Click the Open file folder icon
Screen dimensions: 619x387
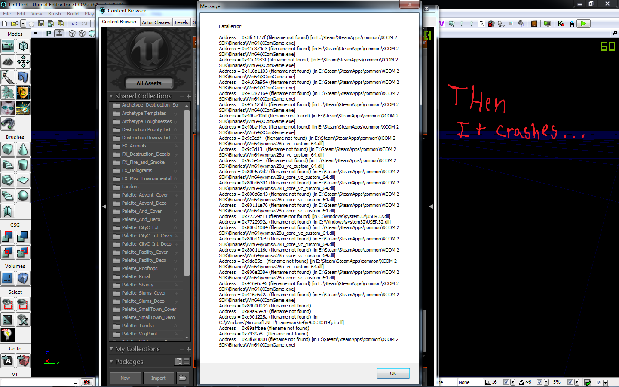[15, 23]
